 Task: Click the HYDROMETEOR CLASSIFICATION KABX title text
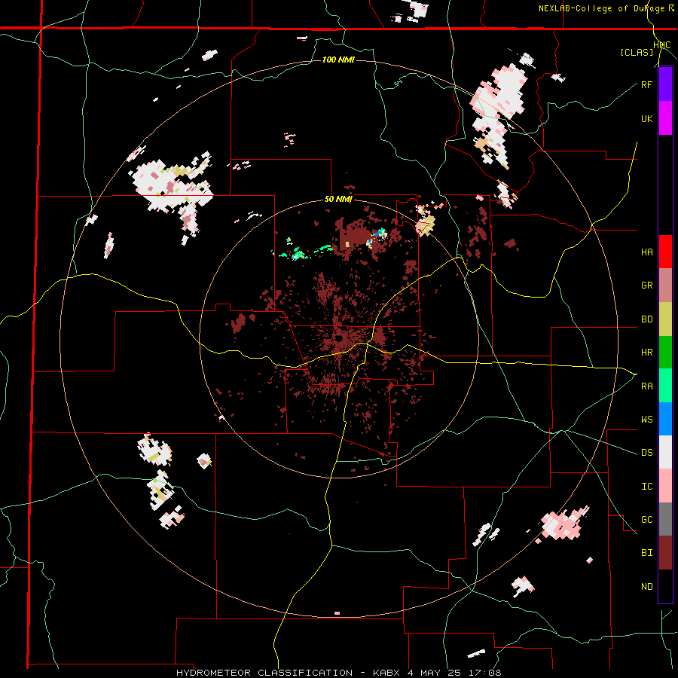[338, 673]
